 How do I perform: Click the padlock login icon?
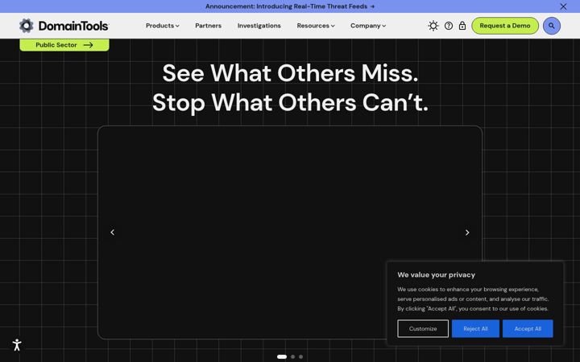462,26
